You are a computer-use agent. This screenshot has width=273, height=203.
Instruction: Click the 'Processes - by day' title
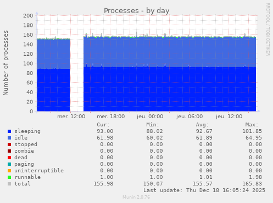click(x=137, y=11)
